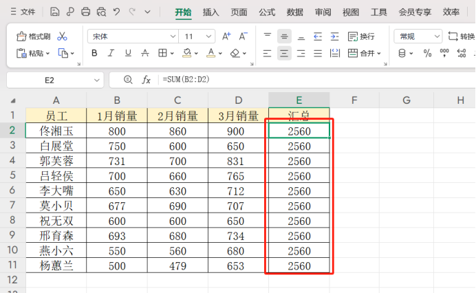This screenshot has width=476, height=293.
Task: Click the insert function fx icon
Action: 147,80
